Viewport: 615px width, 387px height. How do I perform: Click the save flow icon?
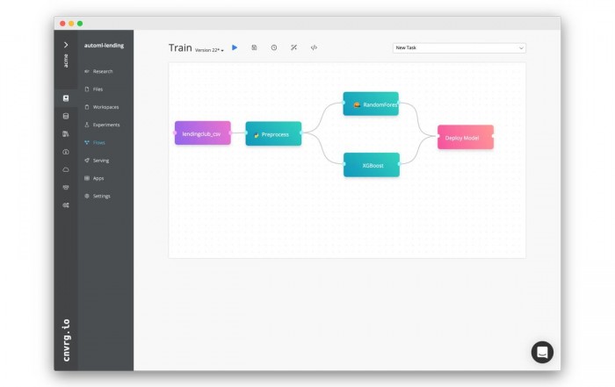pyautogui.click(x=254, y=47)
